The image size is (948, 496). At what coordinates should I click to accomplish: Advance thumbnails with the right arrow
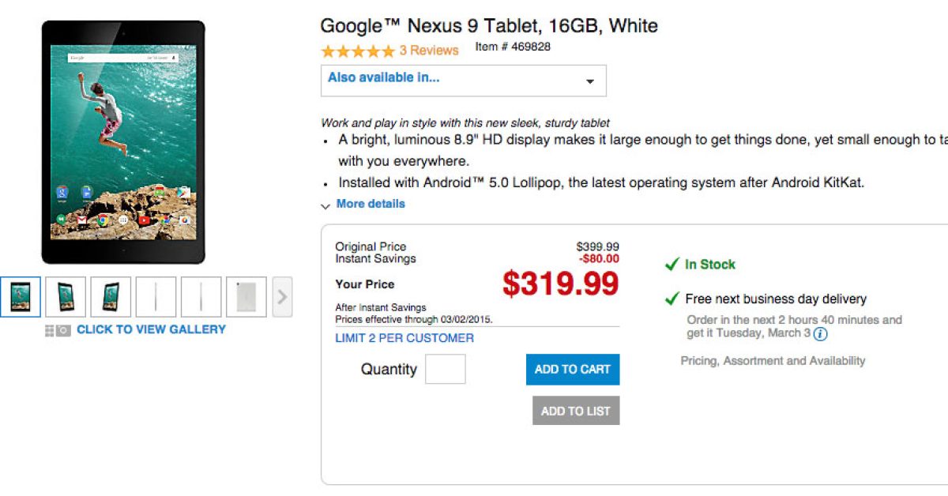(282, 298)
